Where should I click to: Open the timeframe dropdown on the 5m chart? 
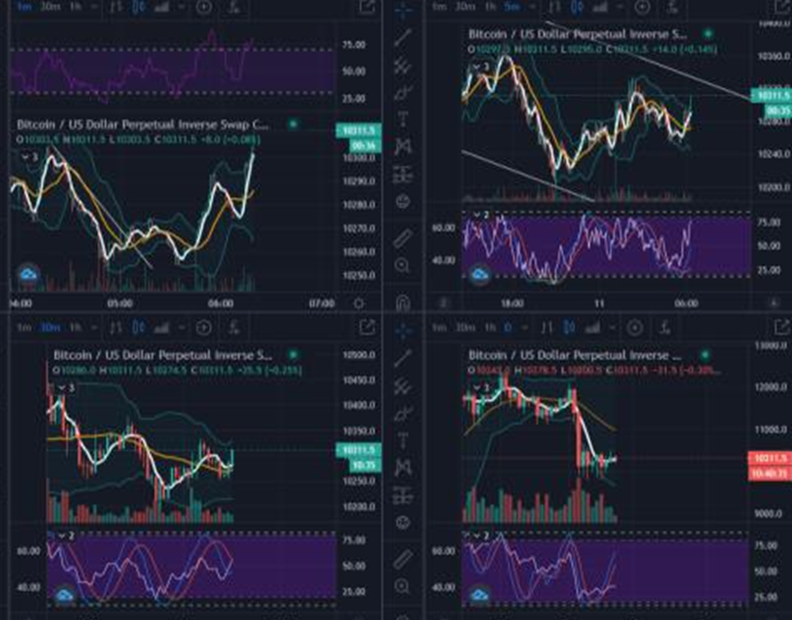tap(532, 7)
